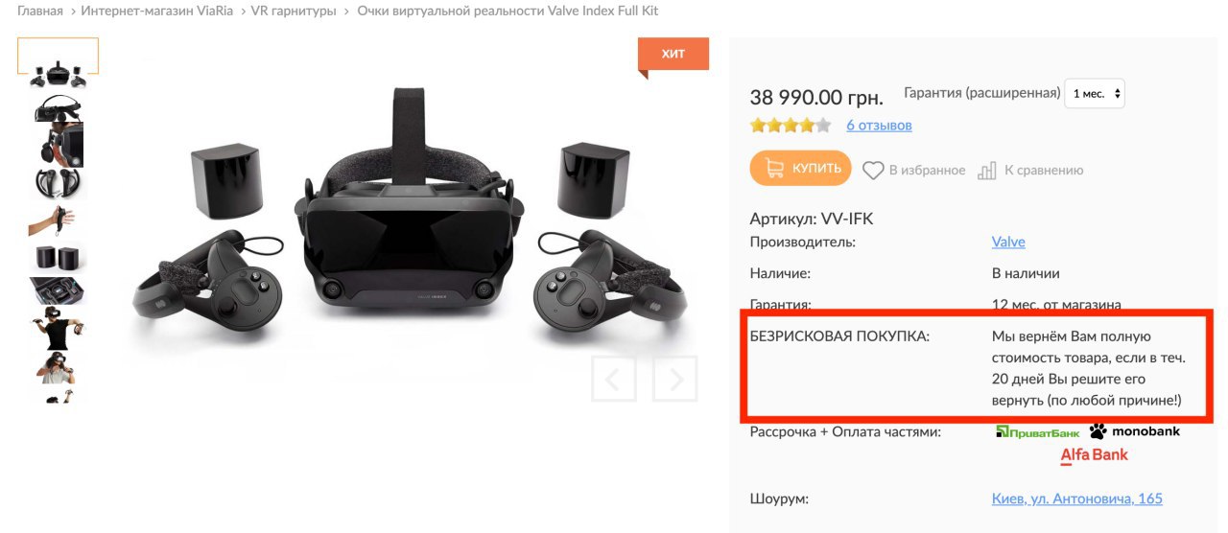Open VR гарнитуры breadcrumb category
1228x533 pixels.
[x=294, y=11]
